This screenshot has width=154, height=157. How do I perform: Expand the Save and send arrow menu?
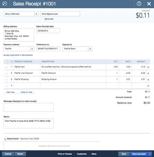point(150,154)
